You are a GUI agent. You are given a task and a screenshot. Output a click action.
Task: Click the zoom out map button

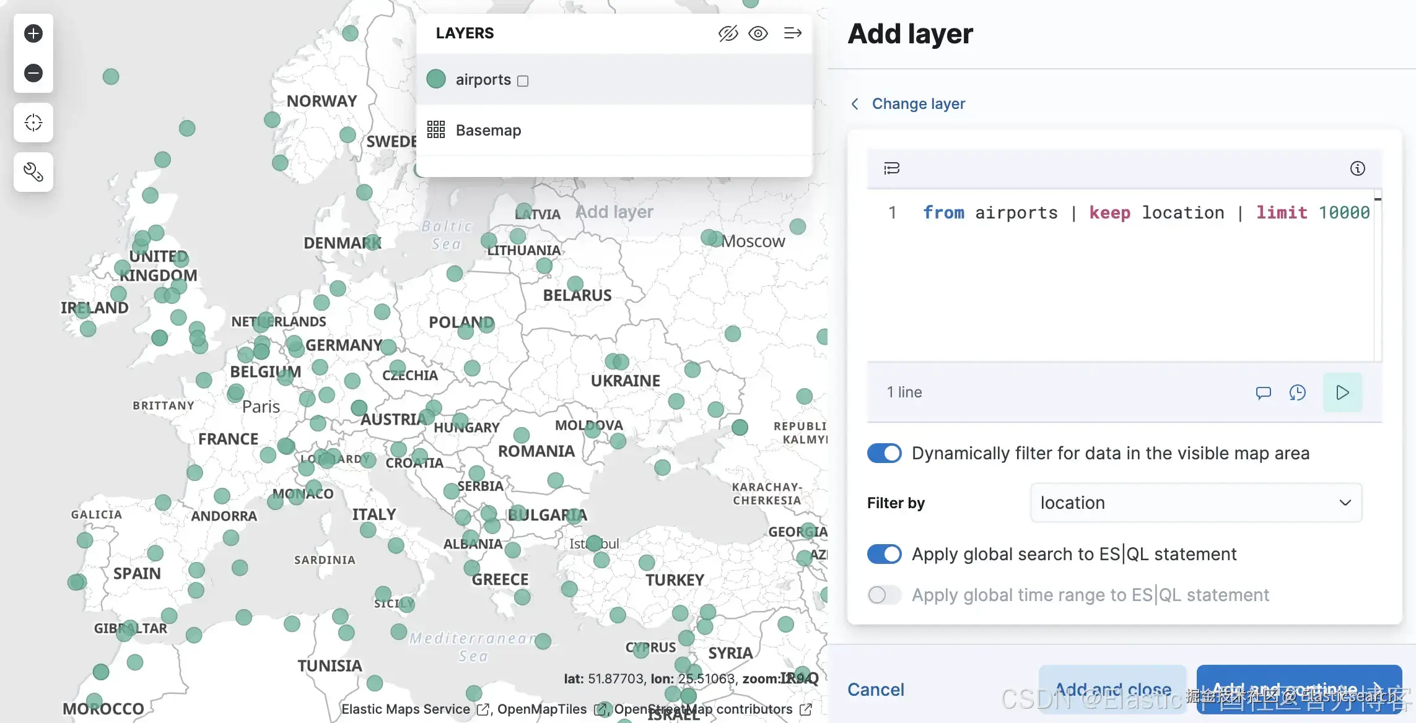click(33, 73)
